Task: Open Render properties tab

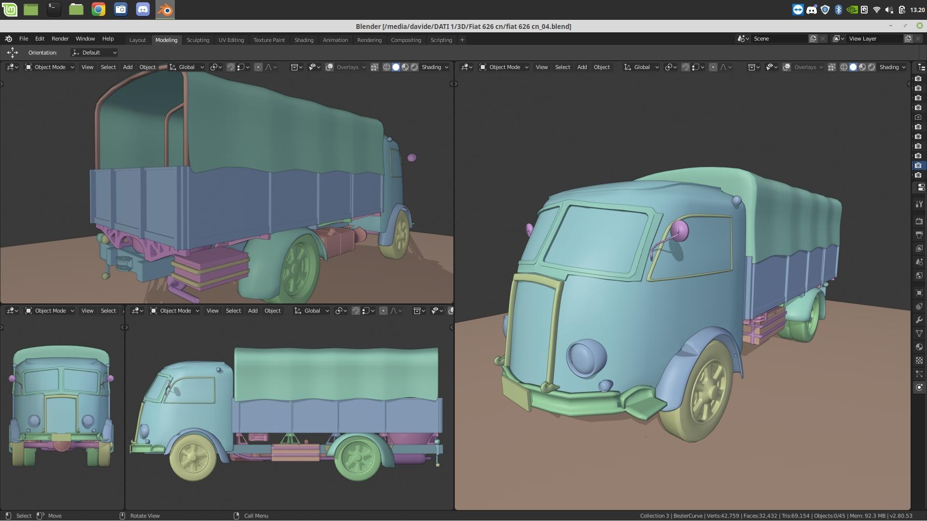Action: 919,221
